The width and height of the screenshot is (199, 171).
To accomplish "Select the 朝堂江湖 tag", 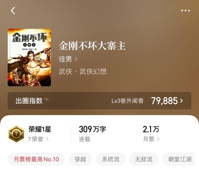I will pos(180,159).
